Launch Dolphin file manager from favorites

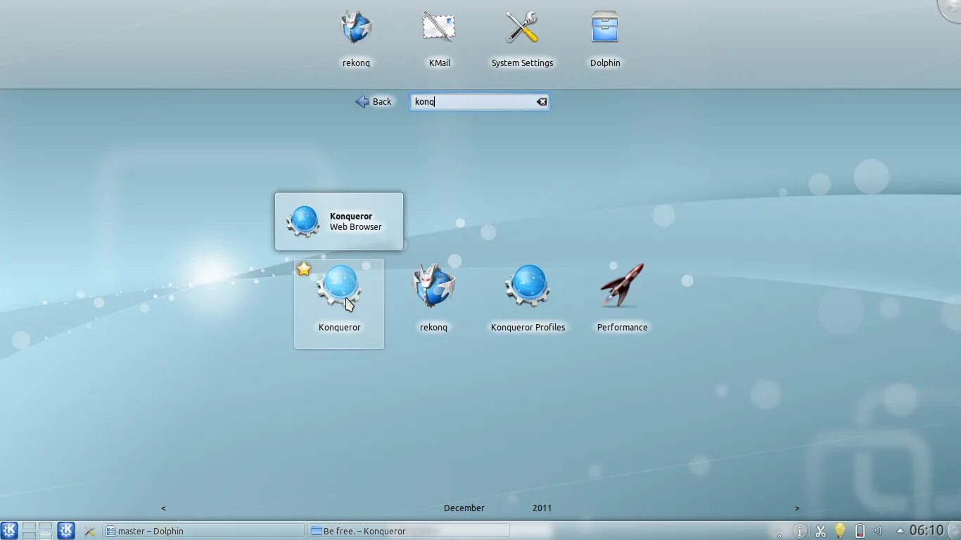point(605,39)
